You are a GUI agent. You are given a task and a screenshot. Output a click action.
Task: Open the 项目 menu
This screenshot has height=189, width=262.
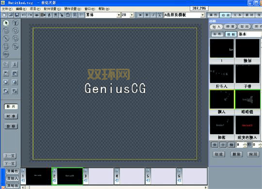click(x=35, y=9)
